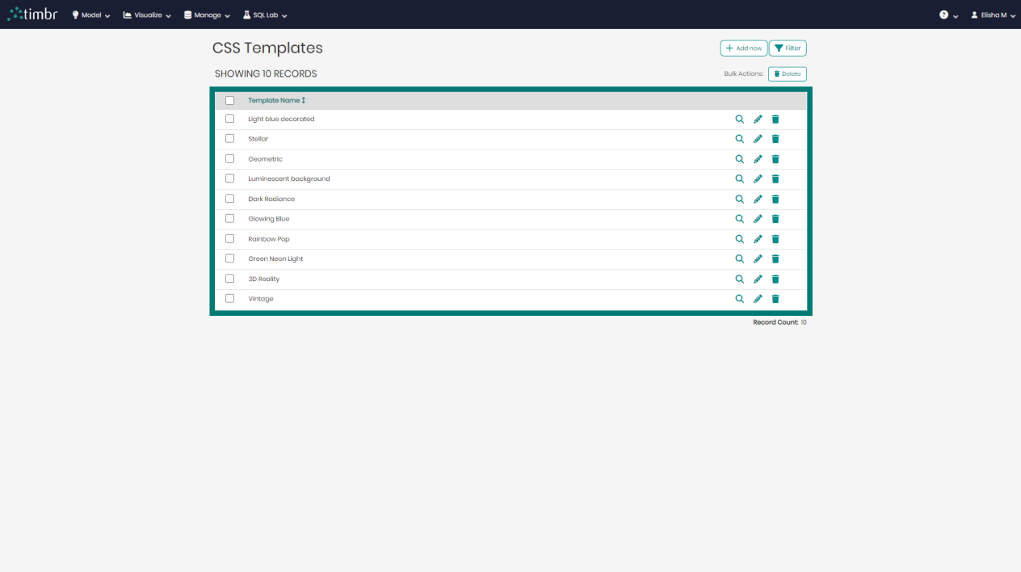Open the Manage menu

tap(206, 15)
